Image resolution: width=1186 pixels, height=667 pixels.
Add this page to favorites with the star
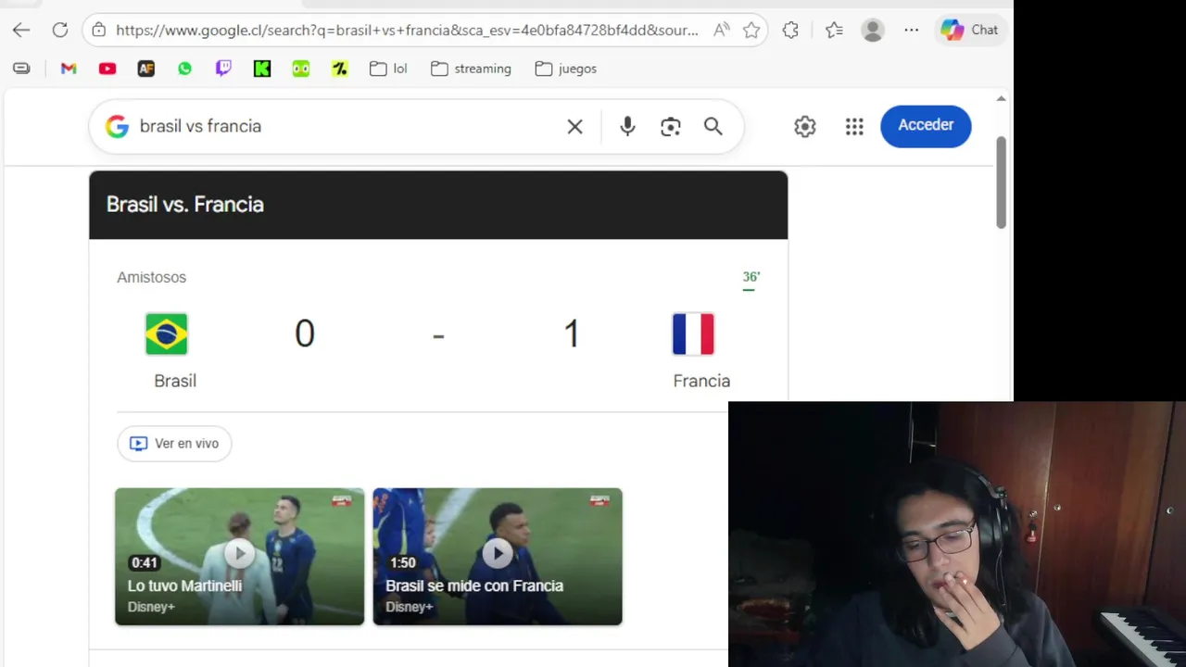tap(751, 30)
